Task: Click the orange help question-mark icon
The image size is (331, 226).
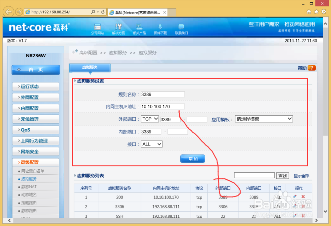Action: pos(311,68)
